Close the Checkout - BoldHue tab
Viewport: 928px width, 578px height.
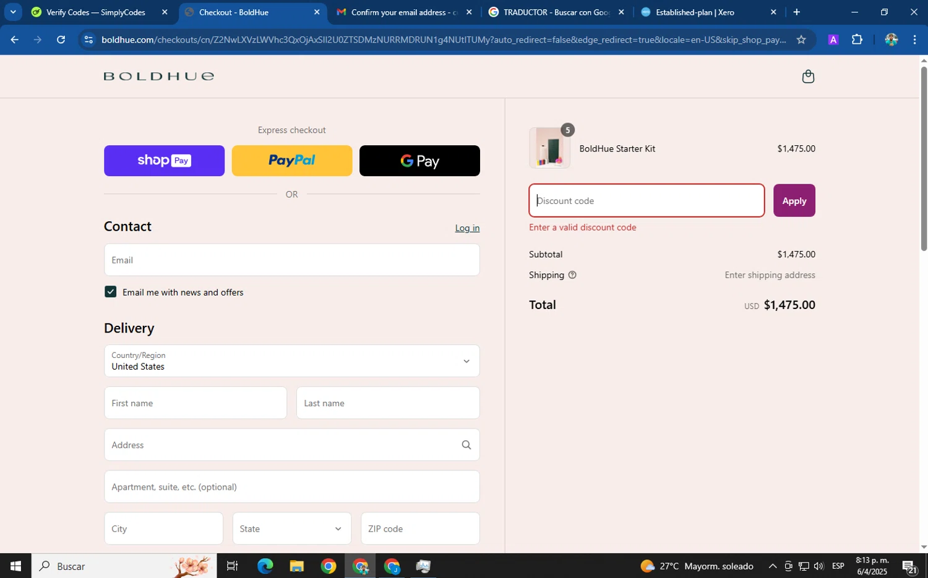pyautogui.click(x=317, y=12)
